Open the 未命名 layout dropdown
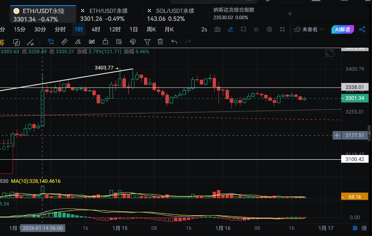The height and width of the screenshot is (236, 372). (x=309, y=29)
